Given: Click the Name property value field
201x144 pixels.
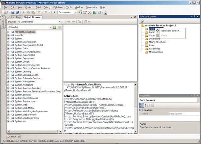Looking at the screenshot, I should click(x=184, y=114).
